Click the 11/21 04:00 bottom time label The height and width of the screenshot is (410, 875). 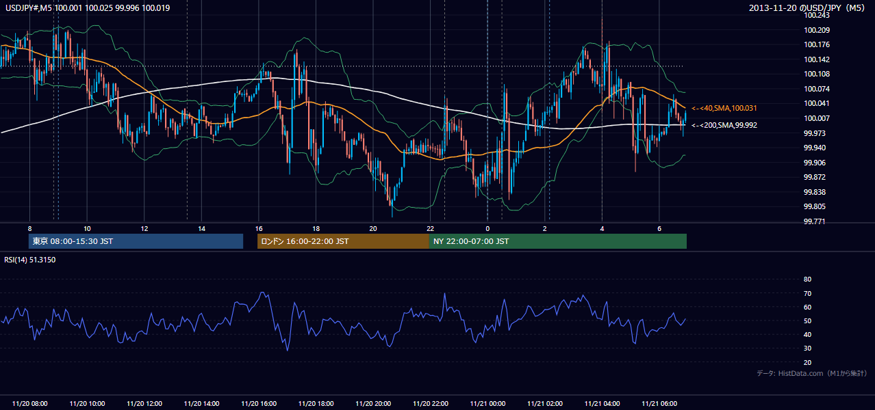point(602,404)
